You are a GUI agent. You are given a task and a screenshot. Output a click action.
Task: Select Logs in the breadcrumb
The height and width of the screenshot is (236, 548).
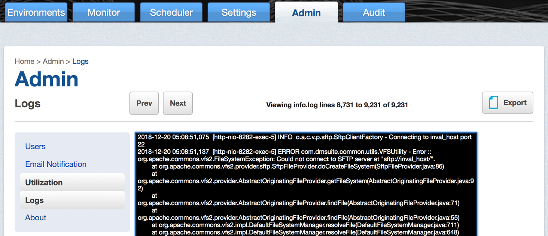(x=80, y=61)
